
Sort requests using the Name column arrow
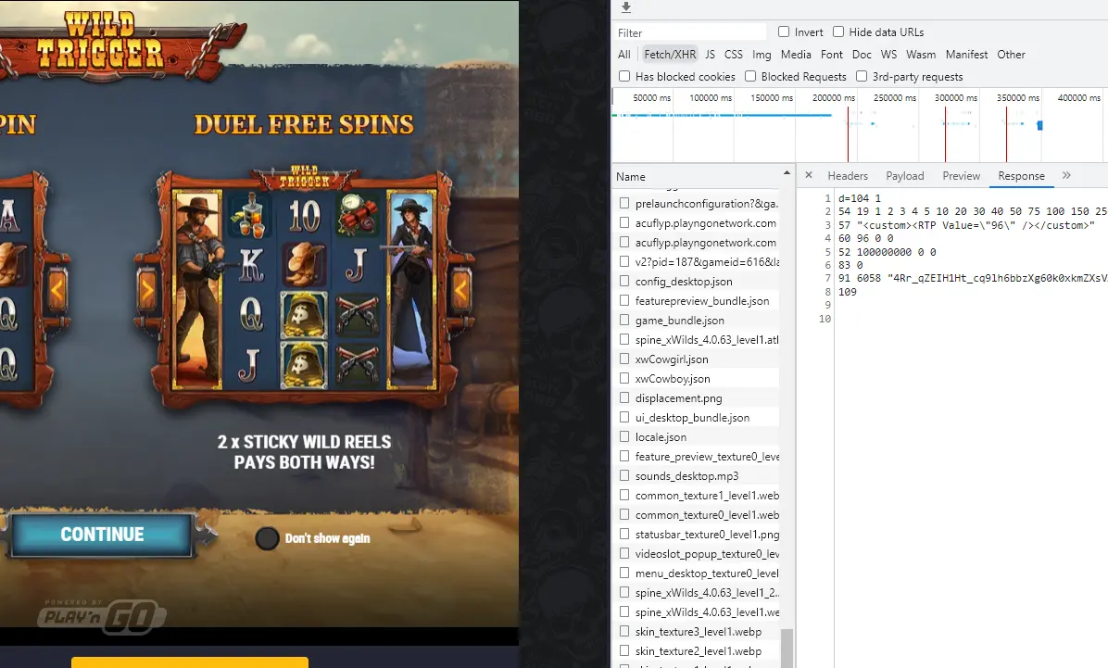pyautogui.click(x=787, y=173)
